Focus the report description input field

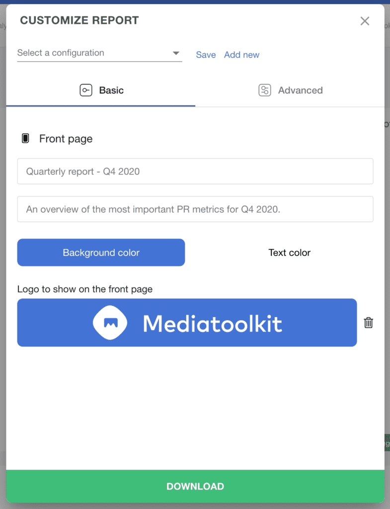[x=195, y=209]
